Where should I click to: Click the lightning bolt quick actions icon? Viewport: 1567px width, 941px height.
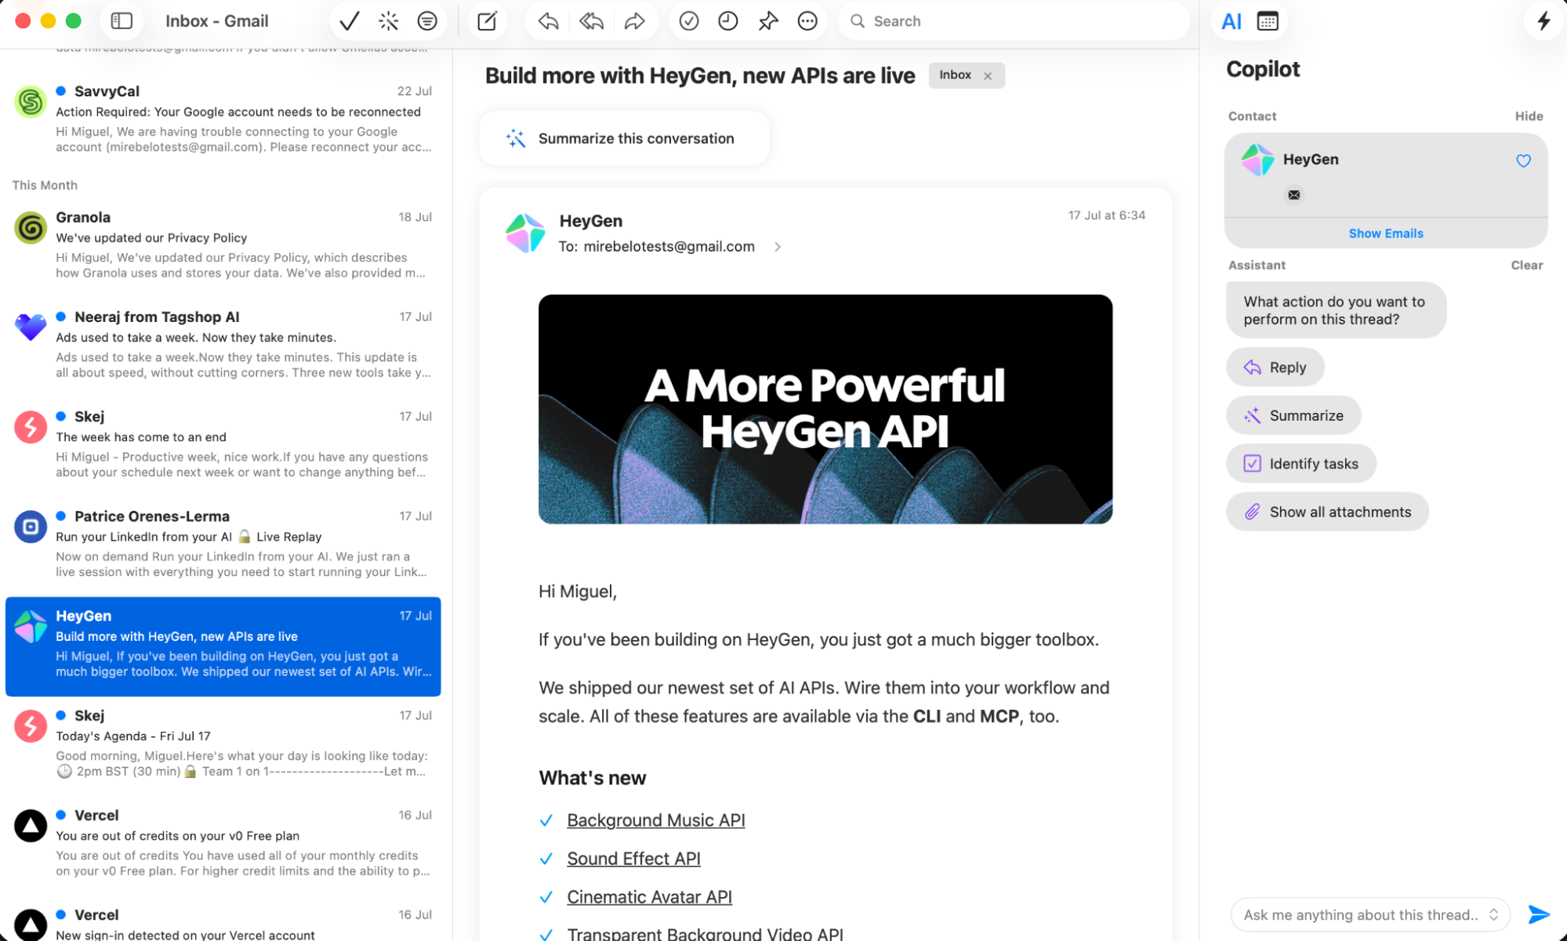click(1543, 21)
